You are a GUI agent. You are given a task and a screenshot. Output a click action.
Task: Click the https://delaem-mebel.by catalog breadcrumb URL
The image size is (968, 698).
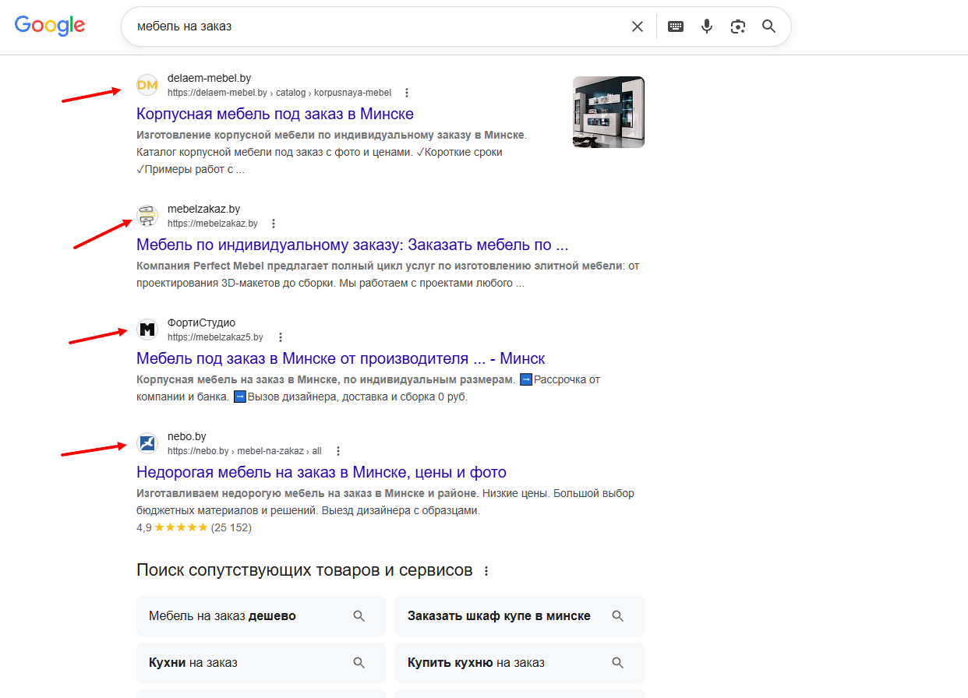(x=279, y=93)
